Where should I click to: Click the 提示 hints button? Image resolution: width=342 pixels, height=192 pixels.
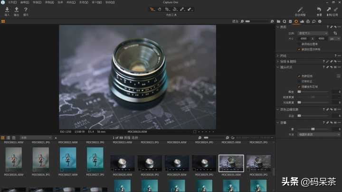(26, 9)
